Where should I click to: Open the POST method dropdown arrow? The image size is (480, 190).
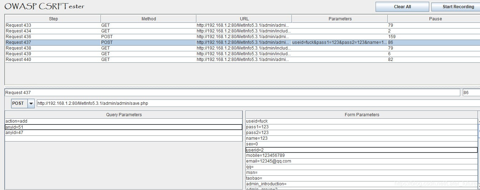pyautogui.click(x=31, y=103)
